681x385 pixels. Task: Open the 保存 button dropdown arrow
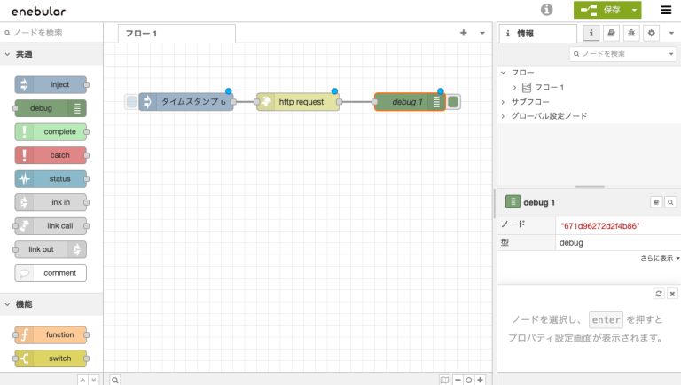coord(635,10)
